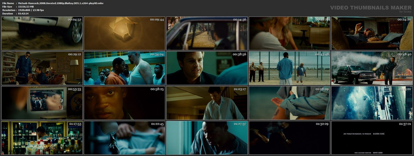414x156 pixels.
Task: Select the thumbnail at 00:53:33
Action: coord(42,103)
